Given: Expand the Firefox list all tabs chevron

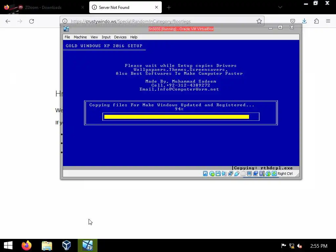Looking at the screenshot, I should pyautogui.click(x=280, y=7).
